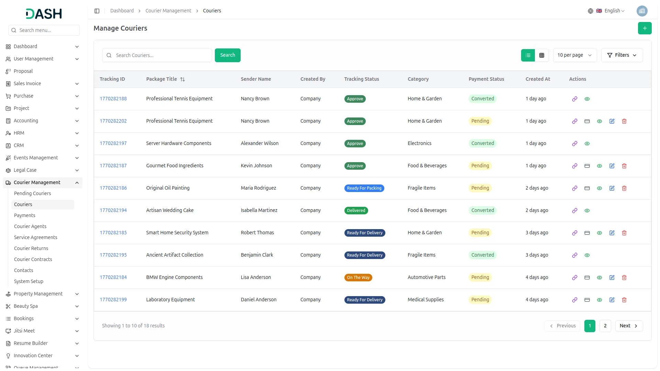View details of Artisan Wedding Cake courier
Image resolution: width=660 pixels, height=371 pixels.
tap(587, 211)
